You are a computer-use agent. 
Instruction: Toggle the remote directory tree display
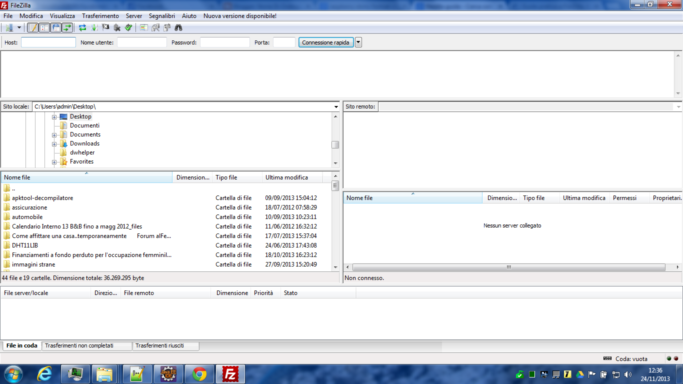coord(55,27)
